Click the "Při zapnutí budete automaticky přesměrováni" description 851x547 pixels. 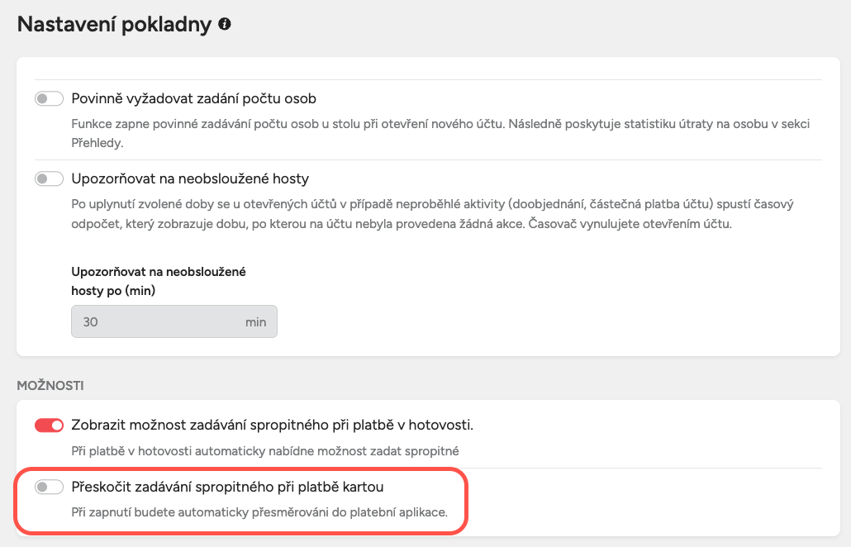(x=259, y=512)
